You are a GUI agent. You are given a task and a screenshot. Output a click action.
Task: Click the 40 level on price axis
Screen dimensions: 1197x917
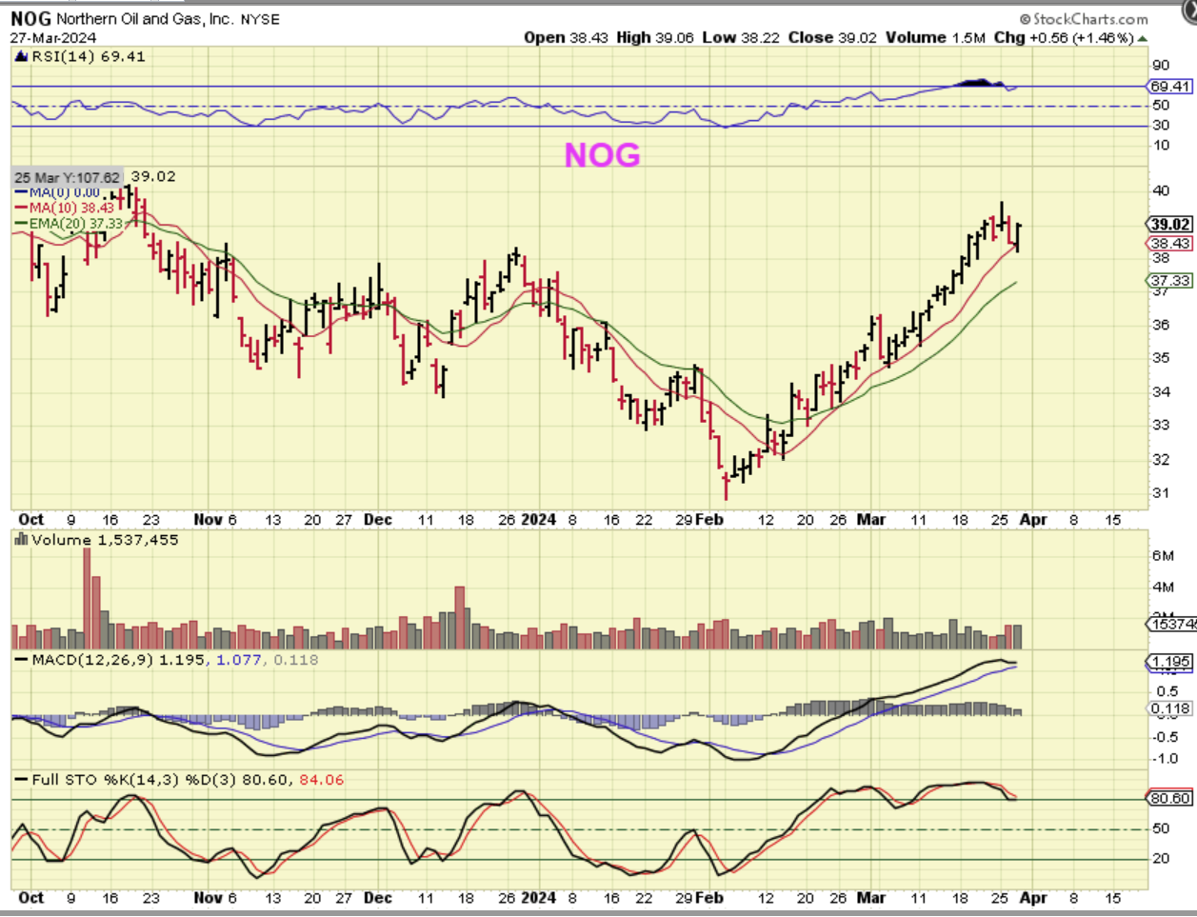tap(1161, 190)
